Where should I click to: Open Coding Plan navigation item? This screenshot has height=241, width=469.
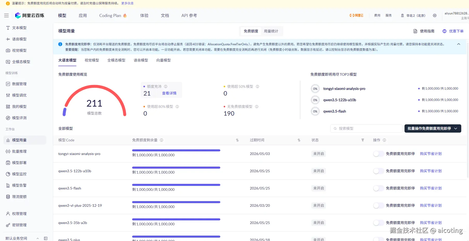[113, 15]
